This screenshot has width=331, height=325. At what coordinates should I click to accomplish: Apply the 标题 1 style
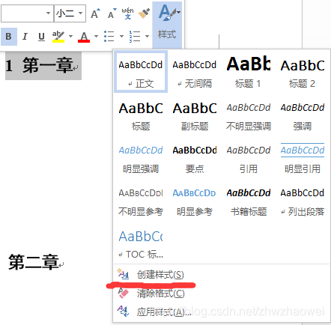click(249, 72)
